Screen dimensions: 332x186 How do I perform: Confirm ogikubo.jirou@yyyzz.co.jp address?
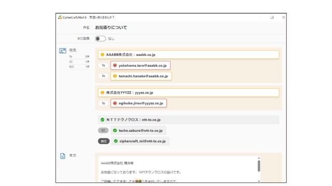(139, 103)
